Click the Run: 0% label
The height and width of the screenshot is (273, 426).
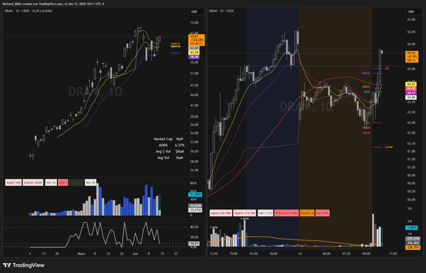point(91,183)
